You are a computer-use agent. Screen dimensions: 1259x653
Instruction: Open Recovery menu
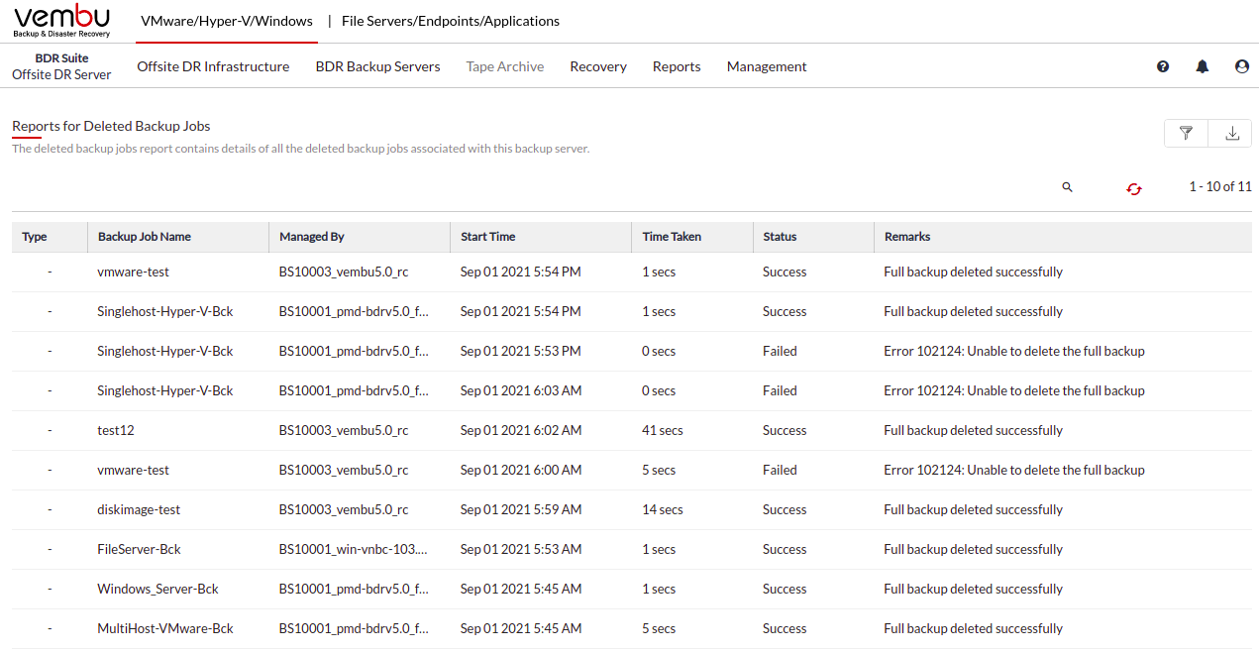point(598,66)
